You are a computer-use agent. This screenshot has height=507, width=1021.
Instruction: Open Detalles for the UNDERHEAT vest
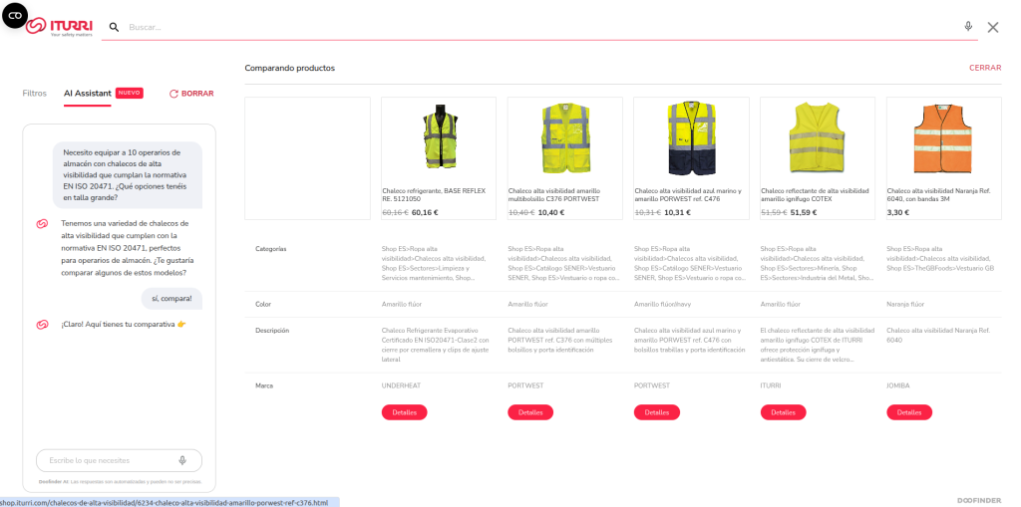coord(405,412)
